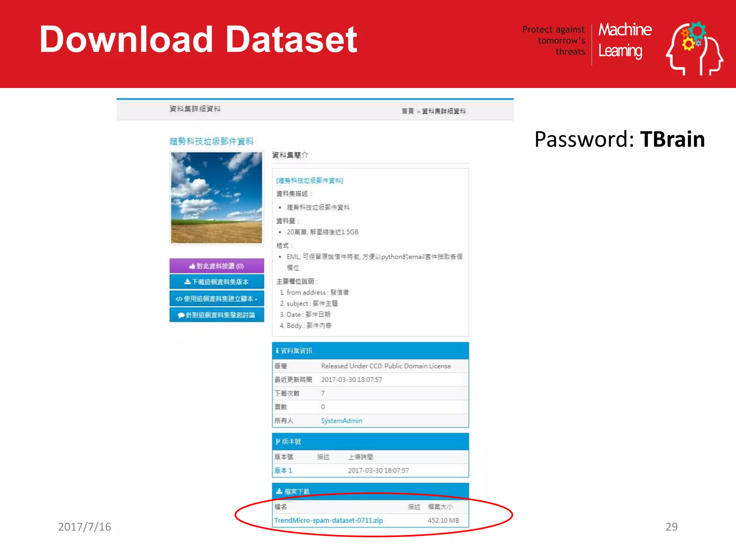Click code brackets icon on script button
This screenshot has height=552, width=736.
pos(179,299)
